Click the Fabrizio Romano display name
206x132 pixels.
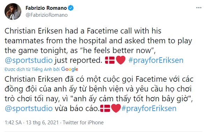pos(46,8)
